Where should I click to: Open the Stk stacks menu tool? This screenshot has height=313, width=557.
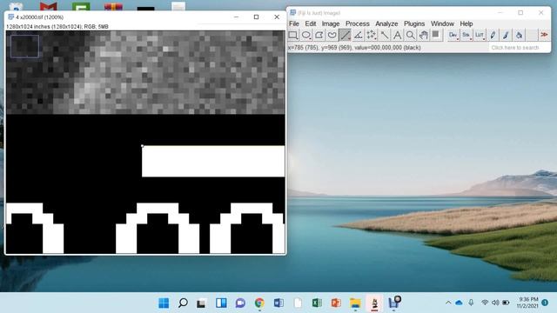click(466, 35)
